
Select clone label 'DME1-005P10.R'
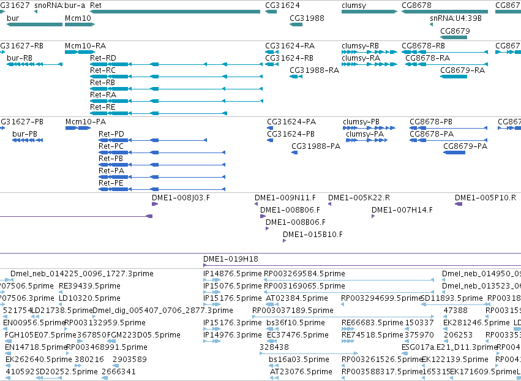tap(485, 197)
